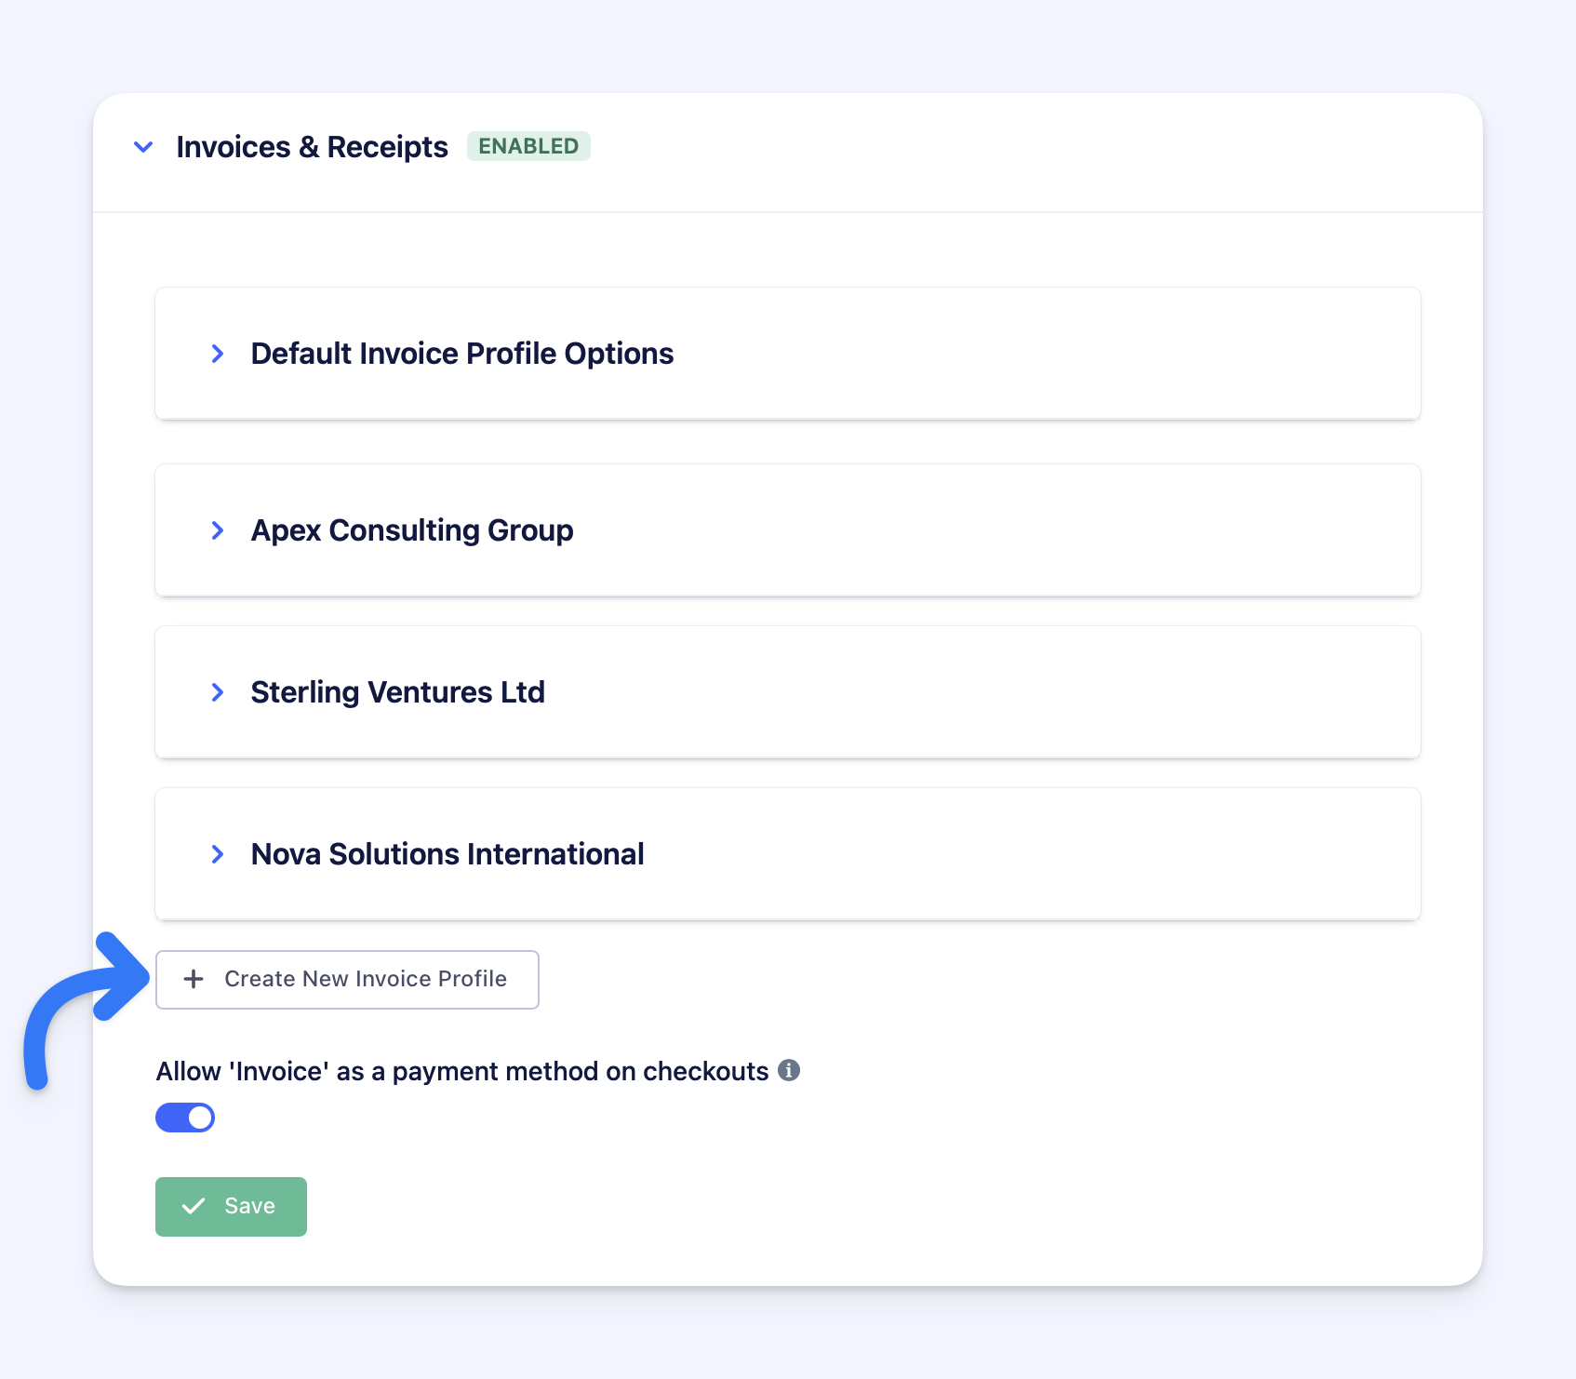This screenshot has width=1576, height=1379.
Task: Click the plus icon for new profile
Action: point(194,979)
